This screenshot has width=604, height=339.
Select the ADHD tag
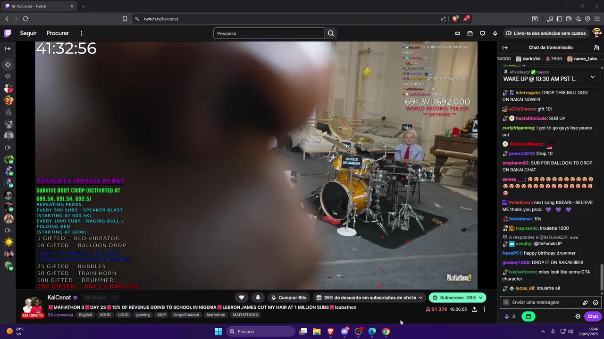click(105, 315)
